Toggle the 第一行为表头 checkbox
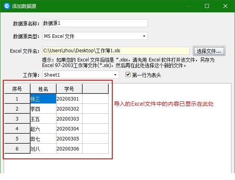The width and height of the screenshot is (235, 180). (128, 75)
